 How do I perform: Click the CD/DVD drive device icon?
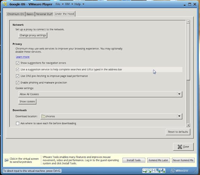coord(149,171)
